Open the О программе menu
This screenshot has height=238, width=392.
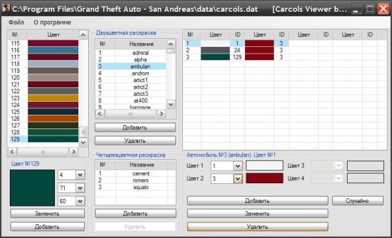pos(52,22)
